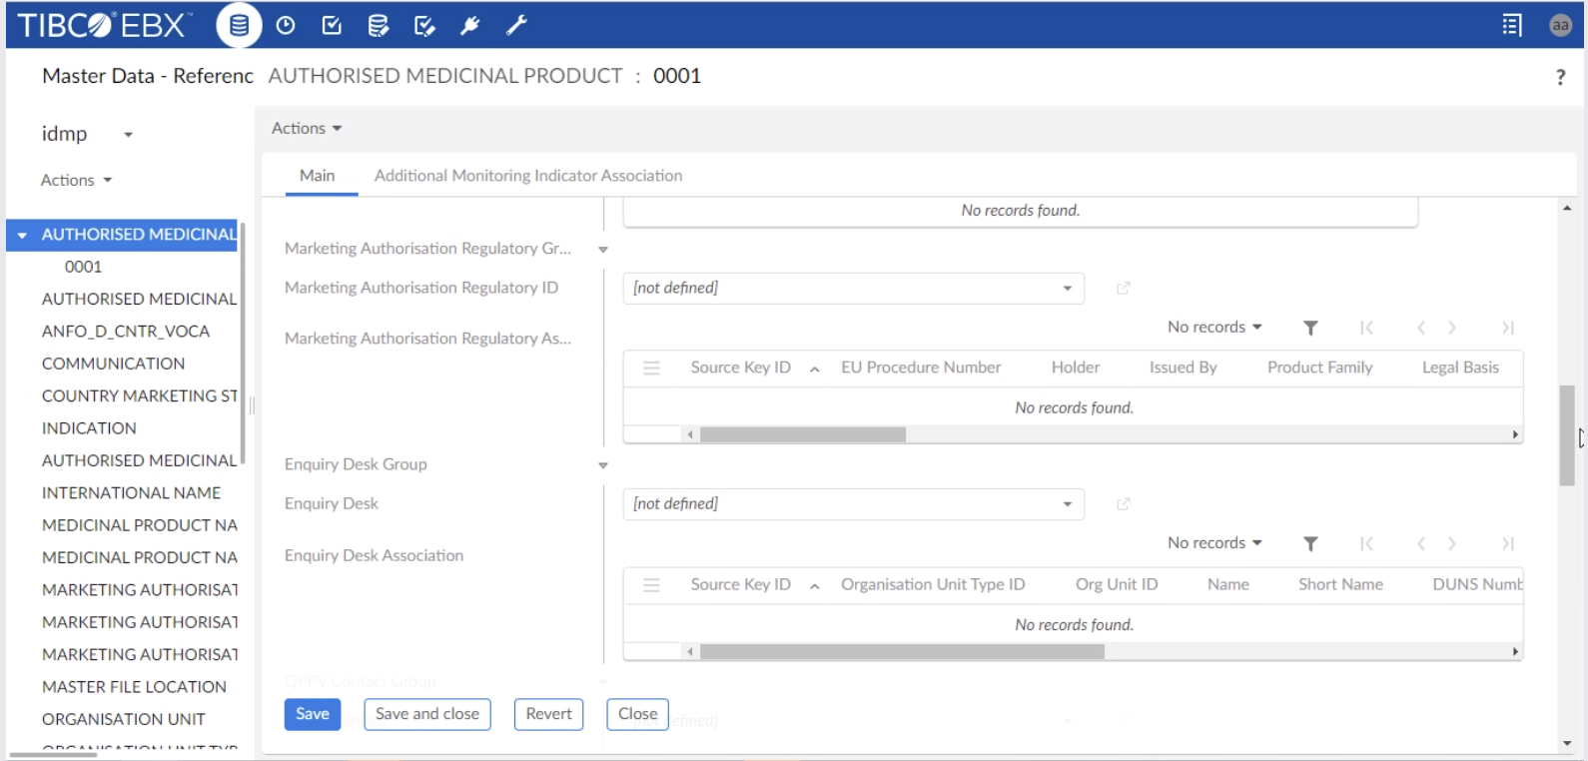Open the task list icon at top right
Viewport: 1588px width, 761px height.
[1512, 25]
